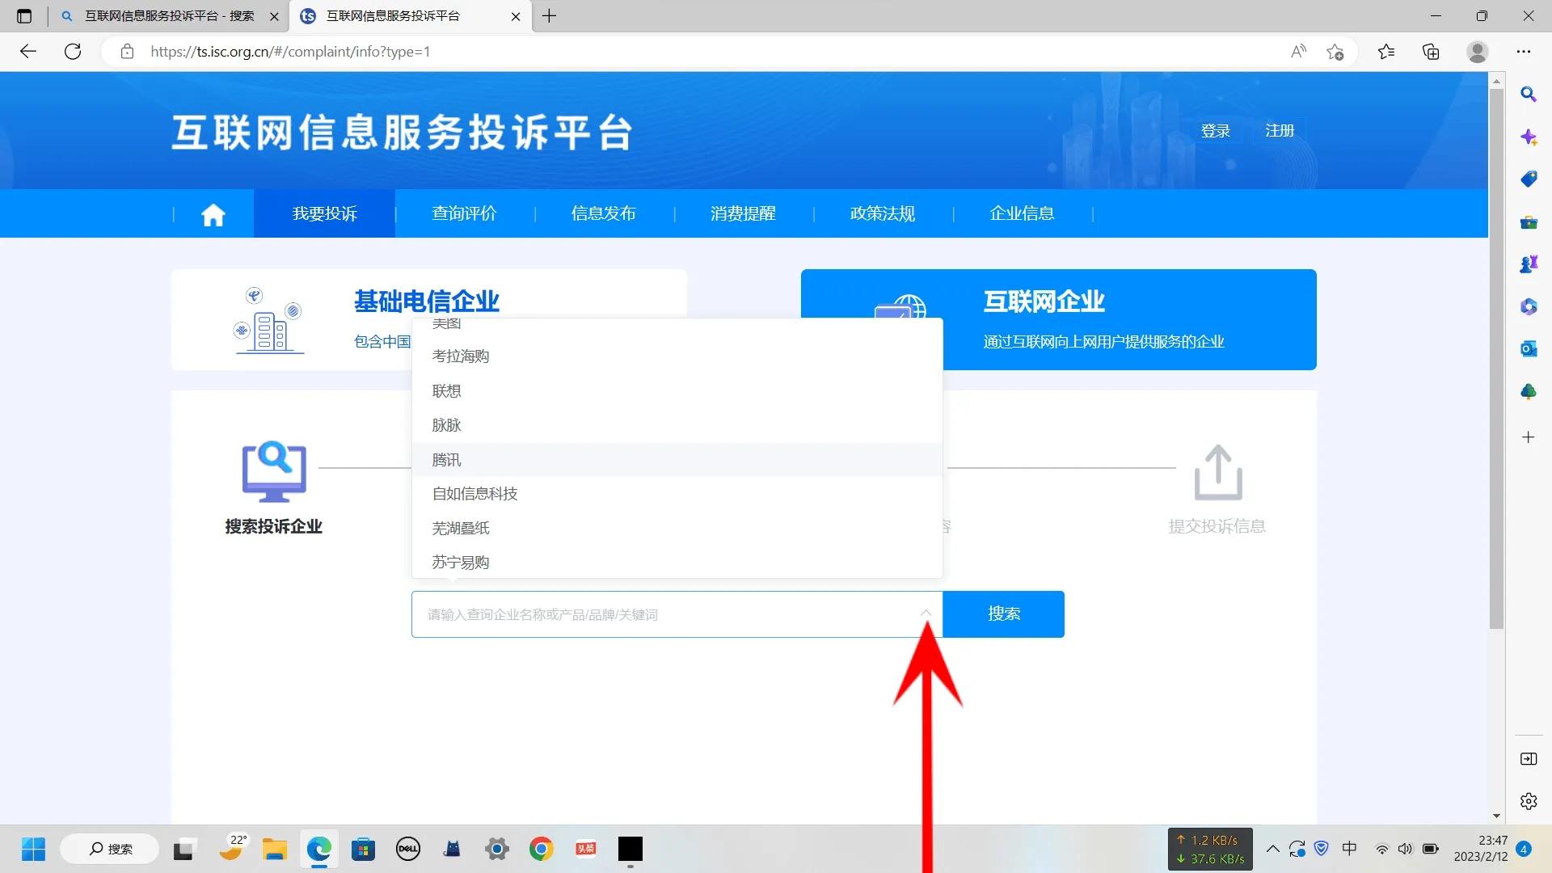Open the Microsoft 365 icon in sidebar
This screenshot has height=873, width=1552.
coord(1528,306)
